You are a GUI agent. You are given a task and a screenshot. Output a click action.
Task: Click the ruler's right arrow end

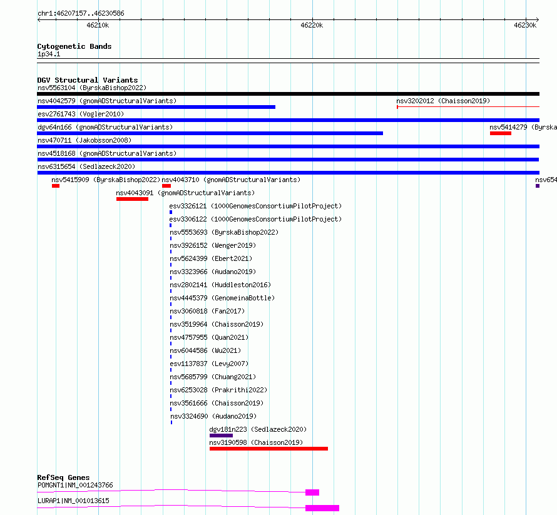tap(538, 19)
